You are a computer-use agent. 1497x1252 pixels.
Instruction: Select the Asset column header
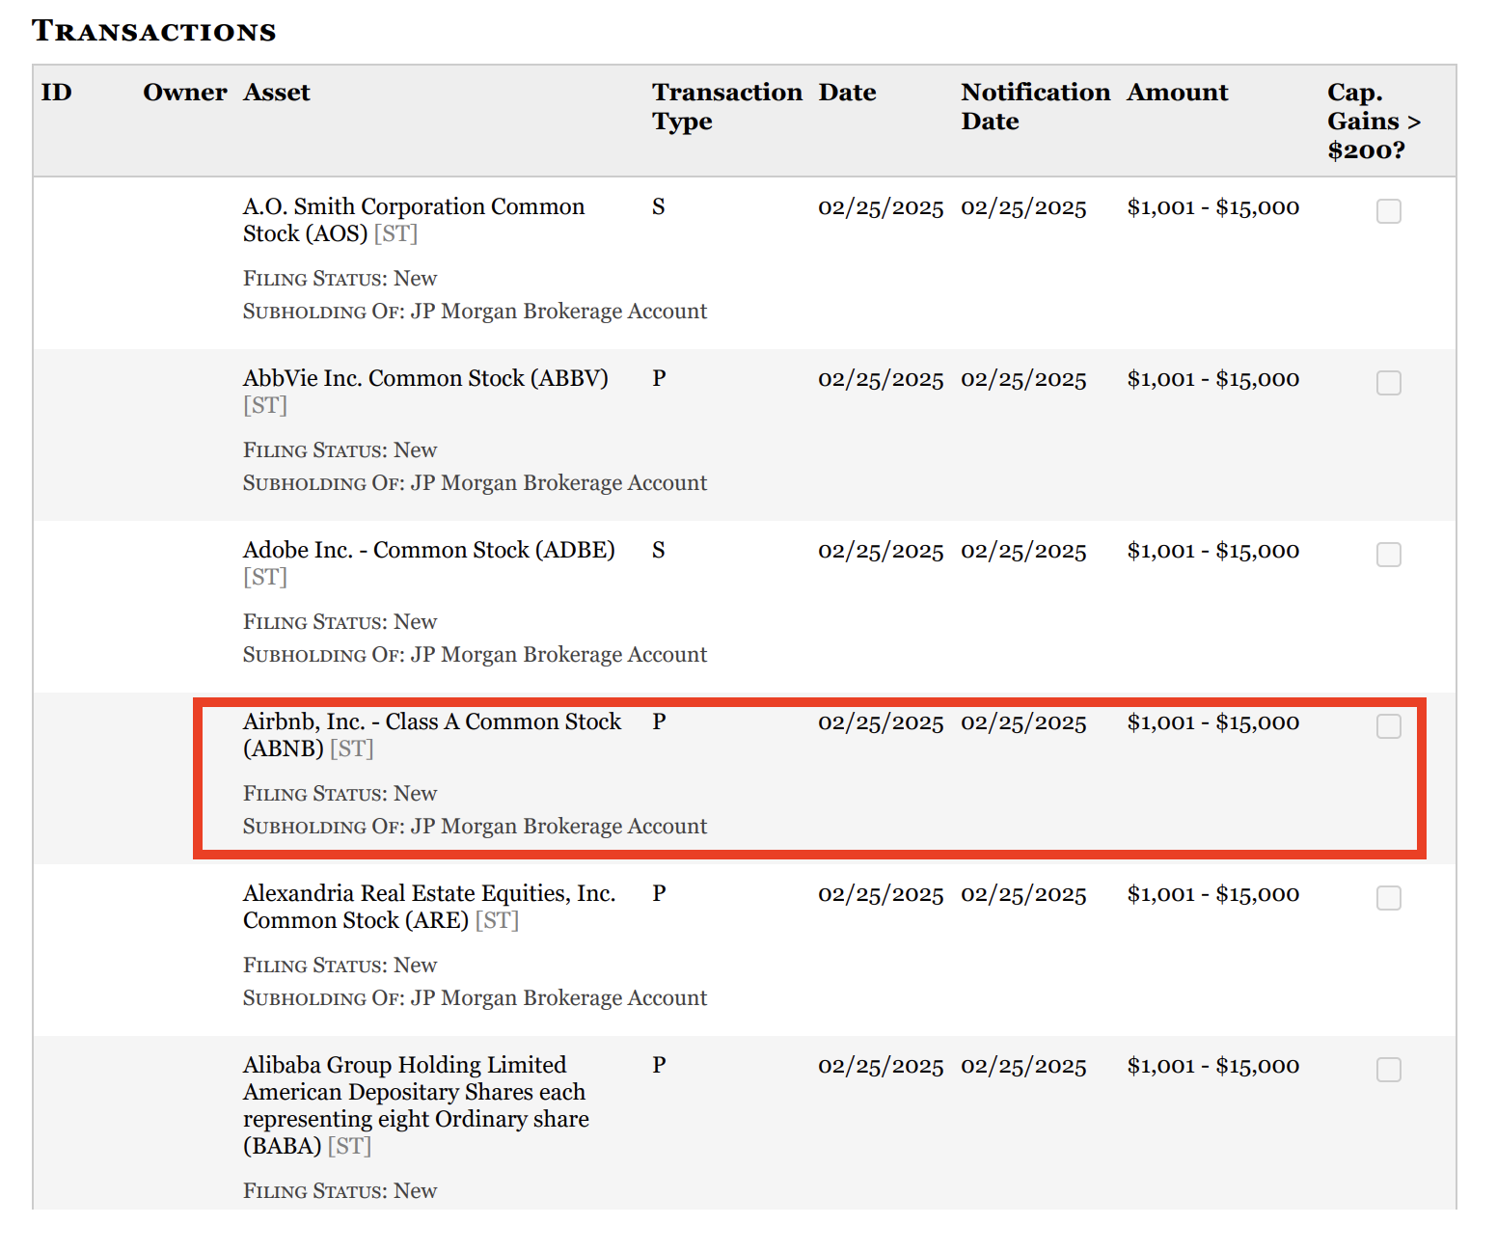coord(277,93)
